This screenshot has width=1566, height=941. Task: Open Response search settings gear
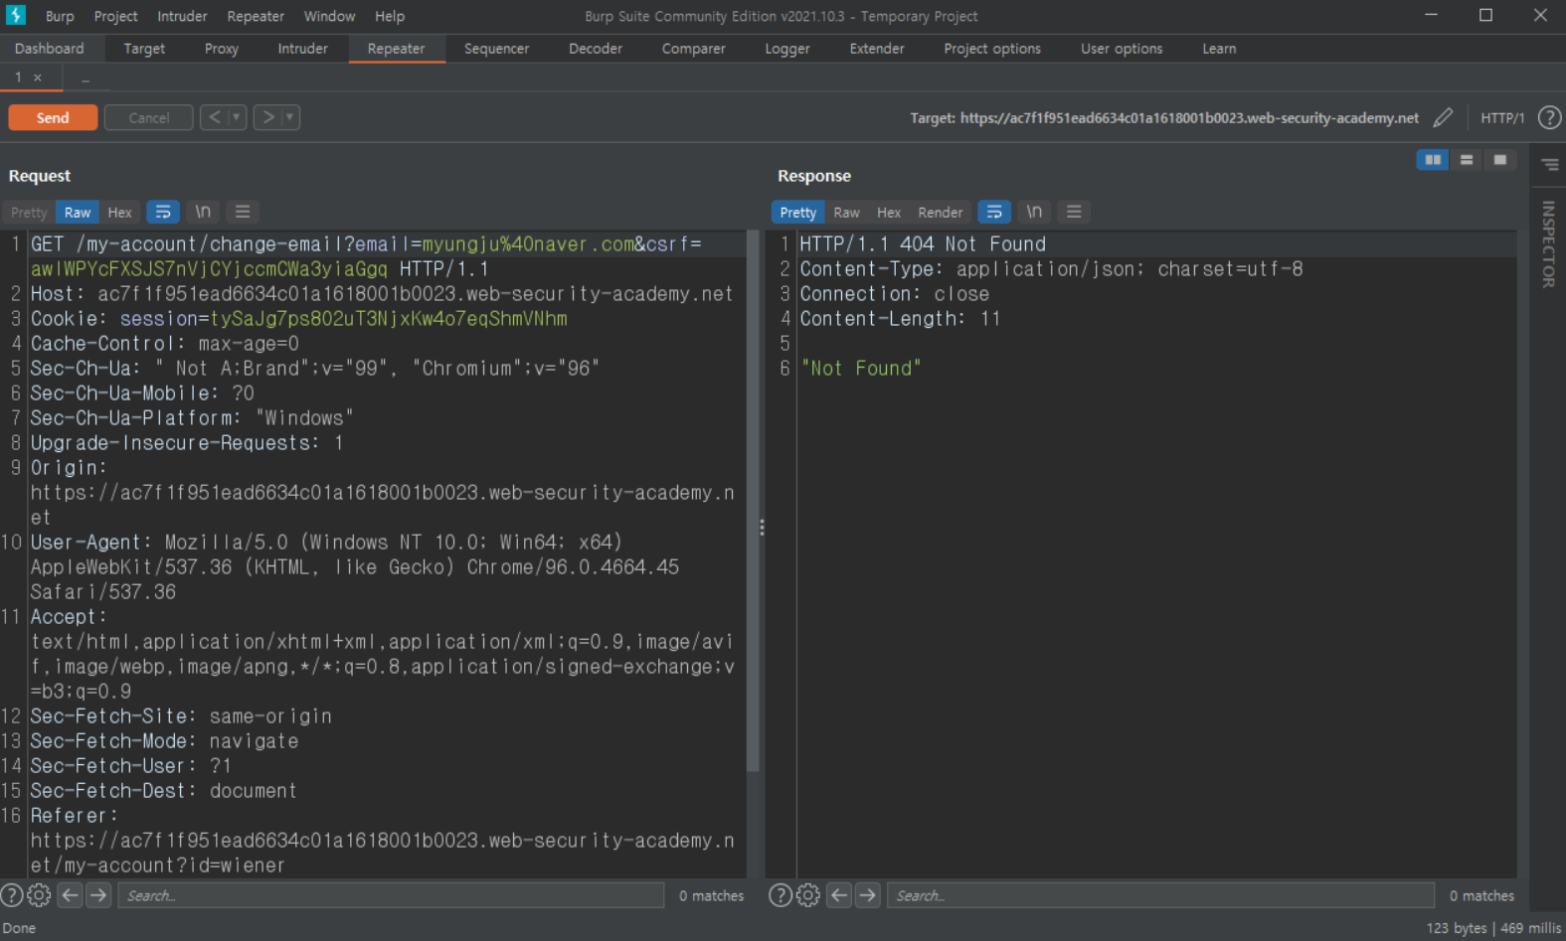[x=808, y=895]
